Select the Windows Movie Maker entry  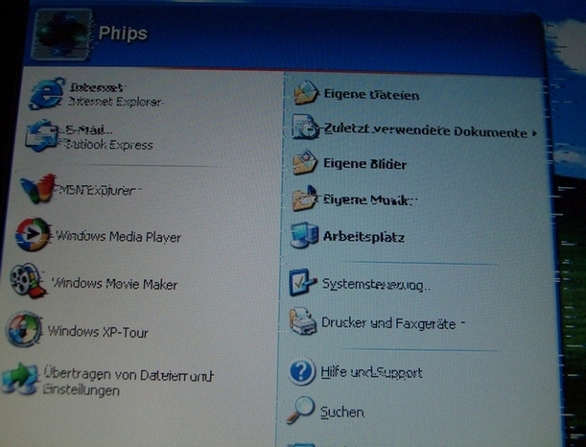click(115, 284)
